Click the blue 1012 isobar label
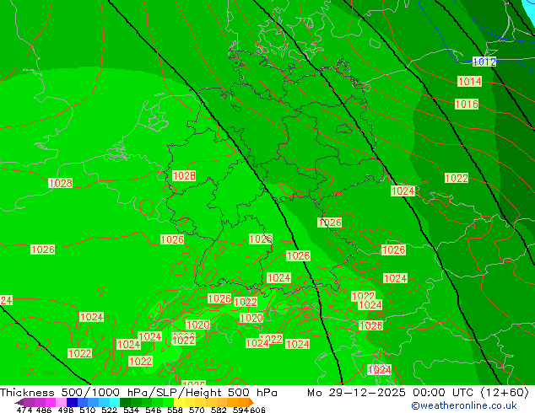The width and height of the screenshot is (535, 413). click(x=484, y=62)
